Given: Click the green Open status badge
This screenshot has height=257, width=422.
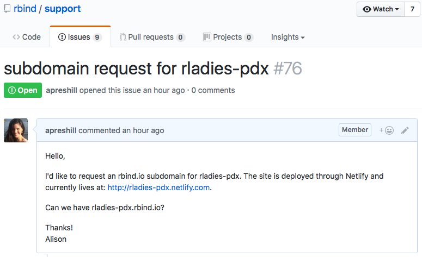Looking at the screenshot, I should pyautogui.click(x=23, y=90).
